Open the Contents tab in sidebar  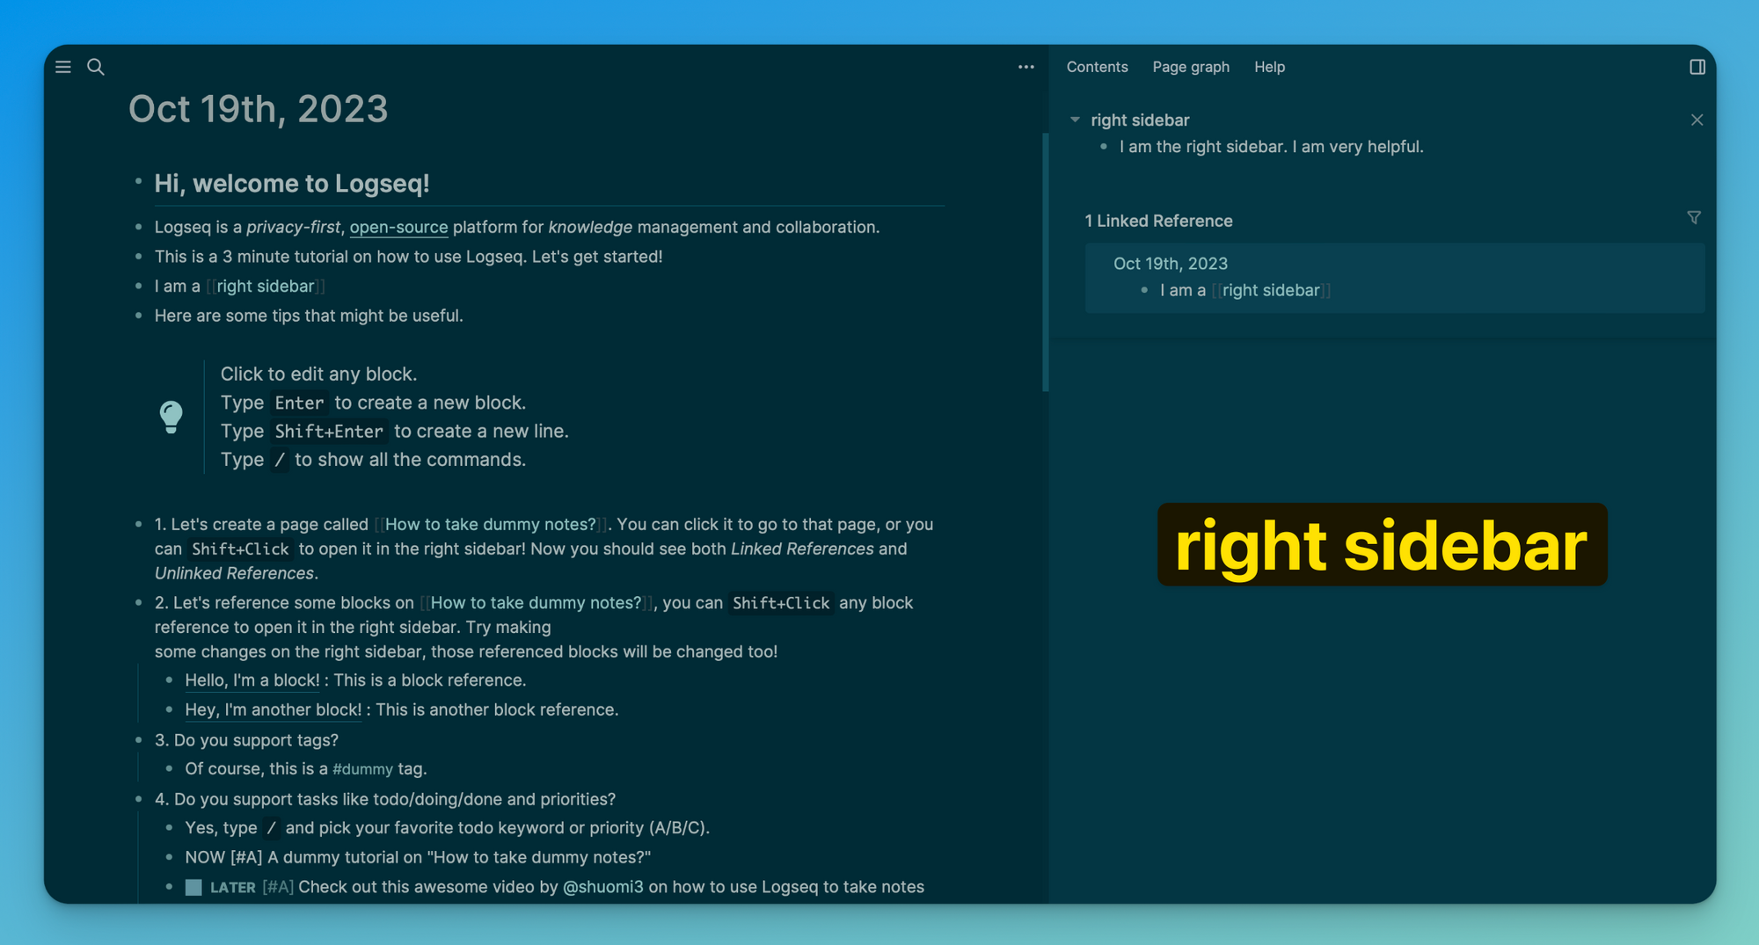pyautogui.click(x=1097, y=67)
